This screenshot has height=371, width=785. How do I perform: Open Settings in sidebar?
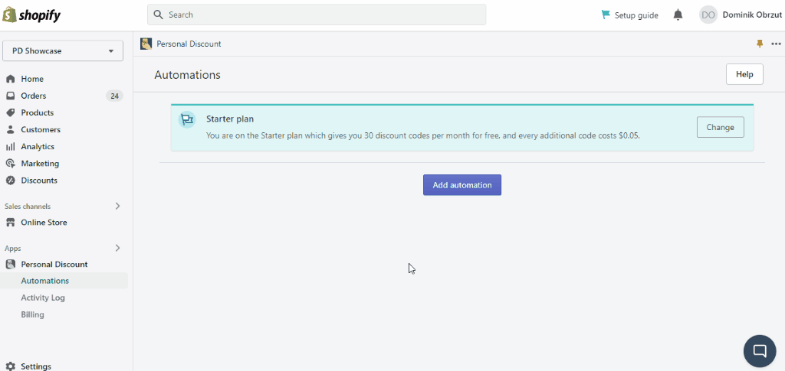coord(36,366)
